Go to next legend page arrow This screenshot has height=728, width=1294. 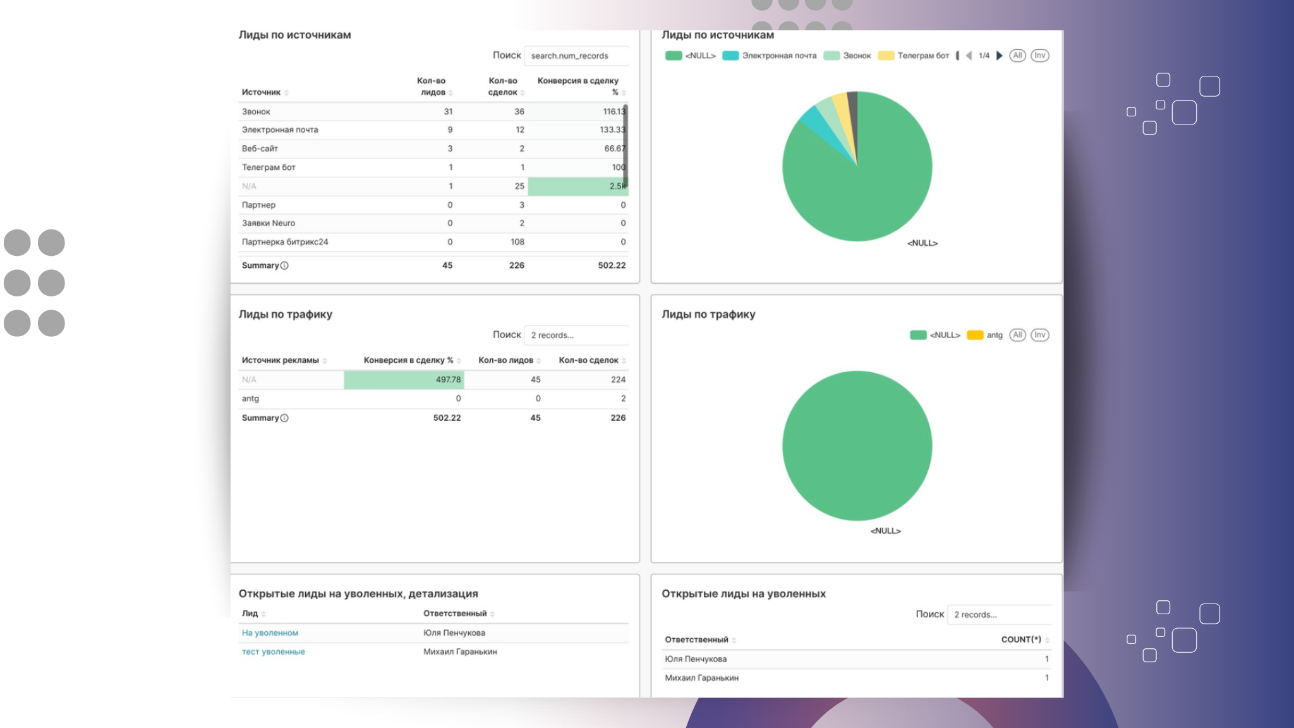coord(999,56)
